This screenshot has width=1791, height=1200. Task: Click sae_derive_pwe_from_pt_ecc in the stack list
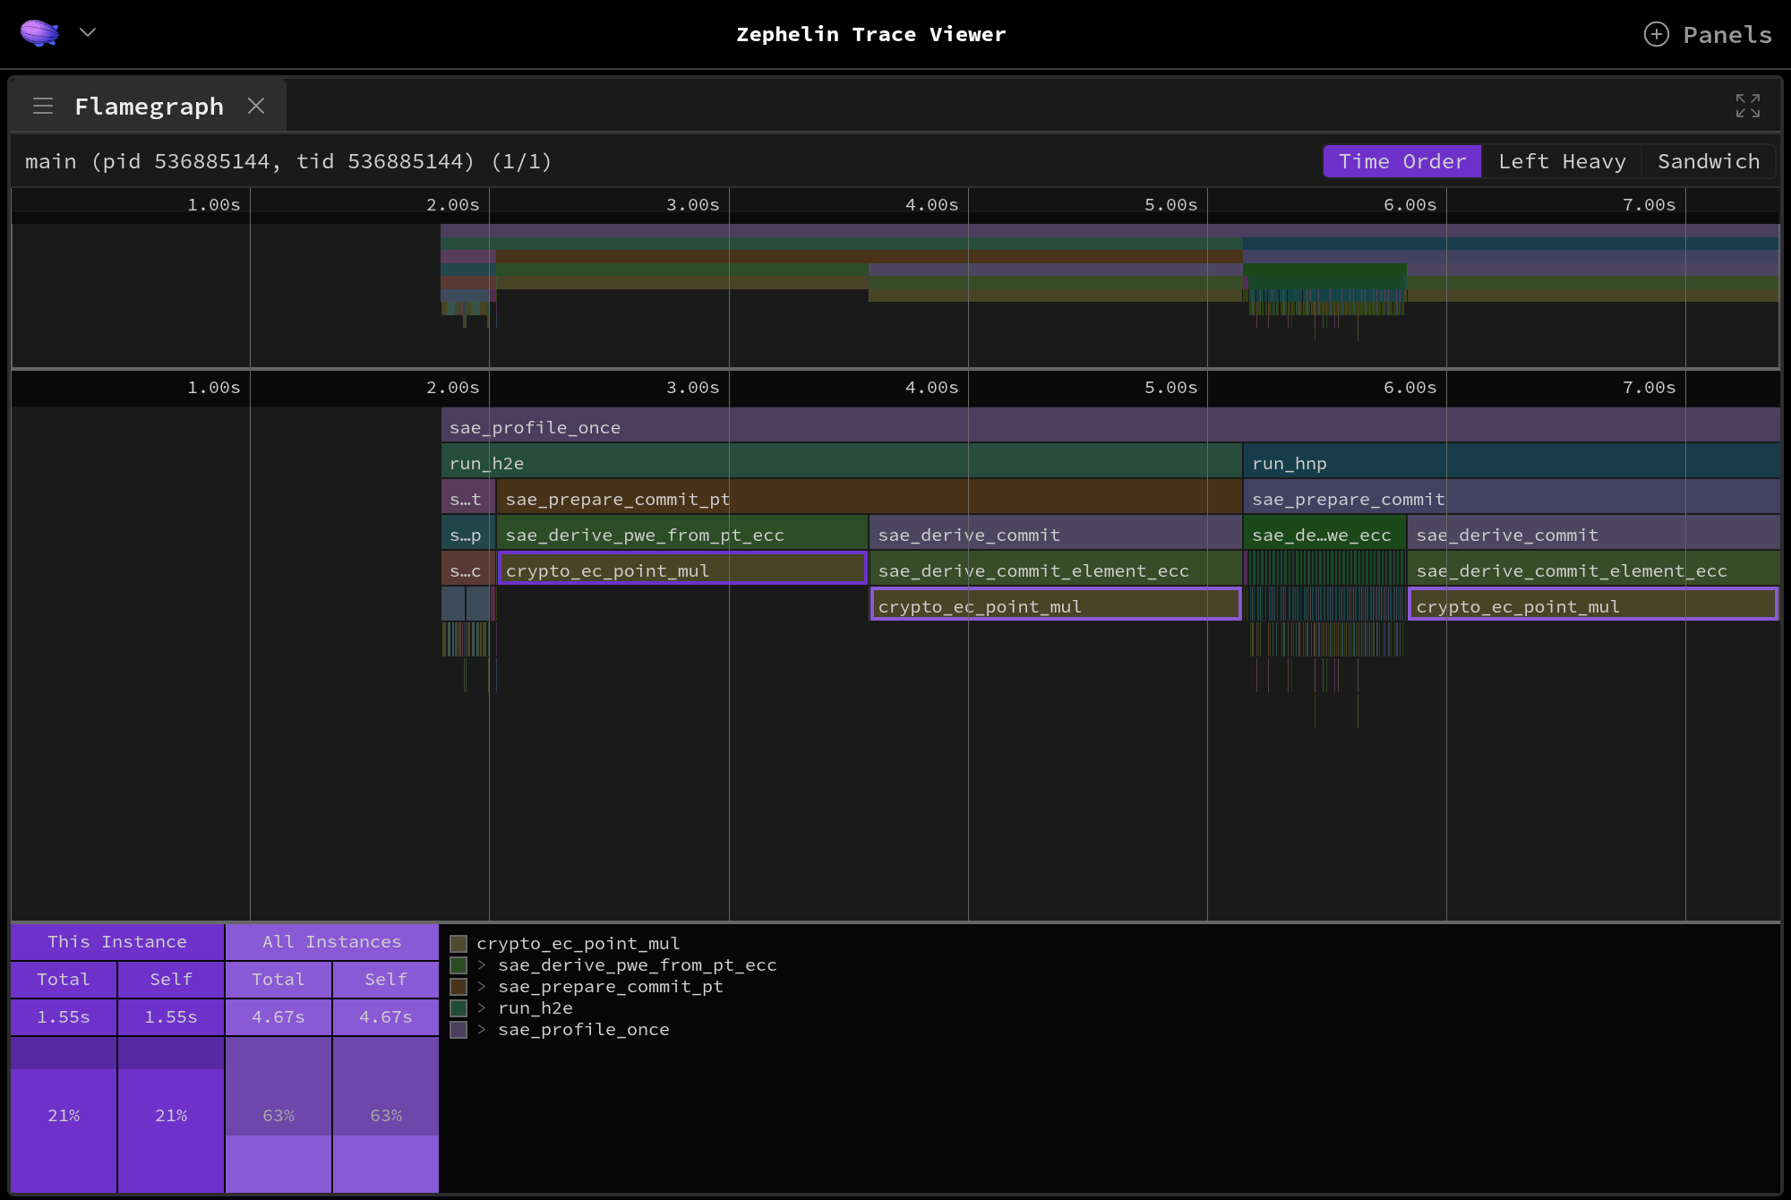pyautogui.click(x=638, y=964)
